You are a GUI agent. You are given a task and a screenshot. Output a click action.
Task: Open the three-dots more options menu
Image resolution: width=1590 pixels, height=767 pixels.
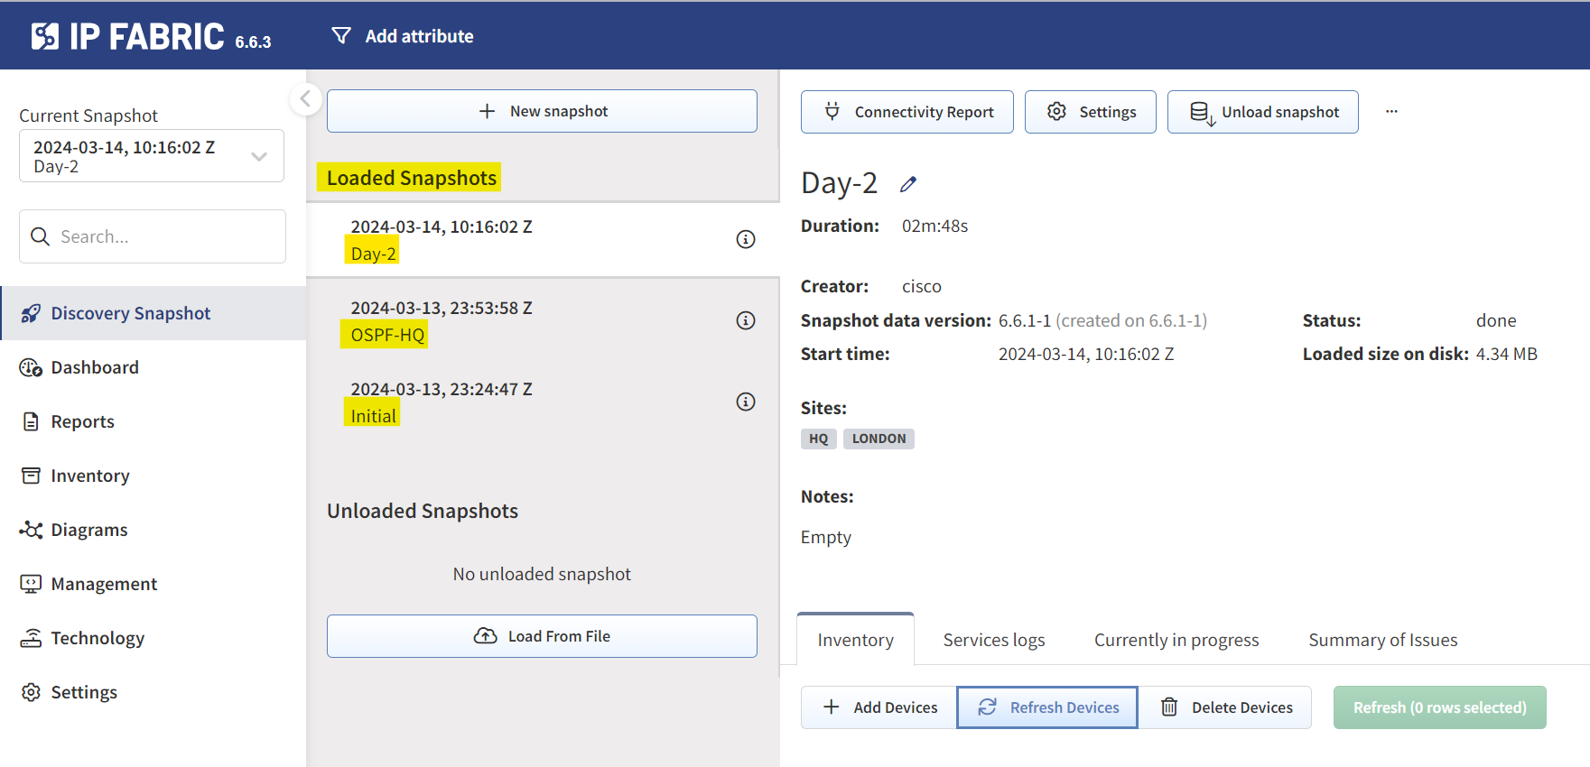(1391, 112)
